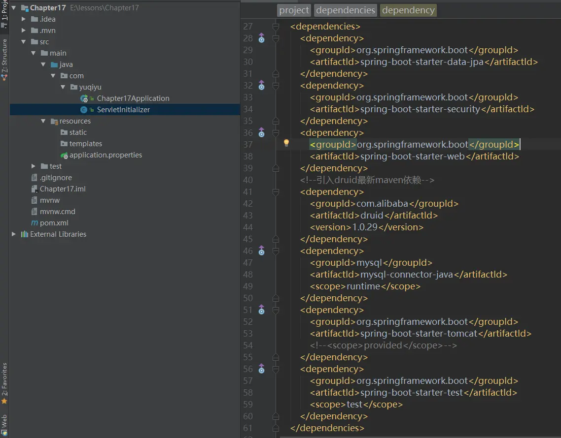Click the ServletInitializer class icon

[x=84, y=110]
